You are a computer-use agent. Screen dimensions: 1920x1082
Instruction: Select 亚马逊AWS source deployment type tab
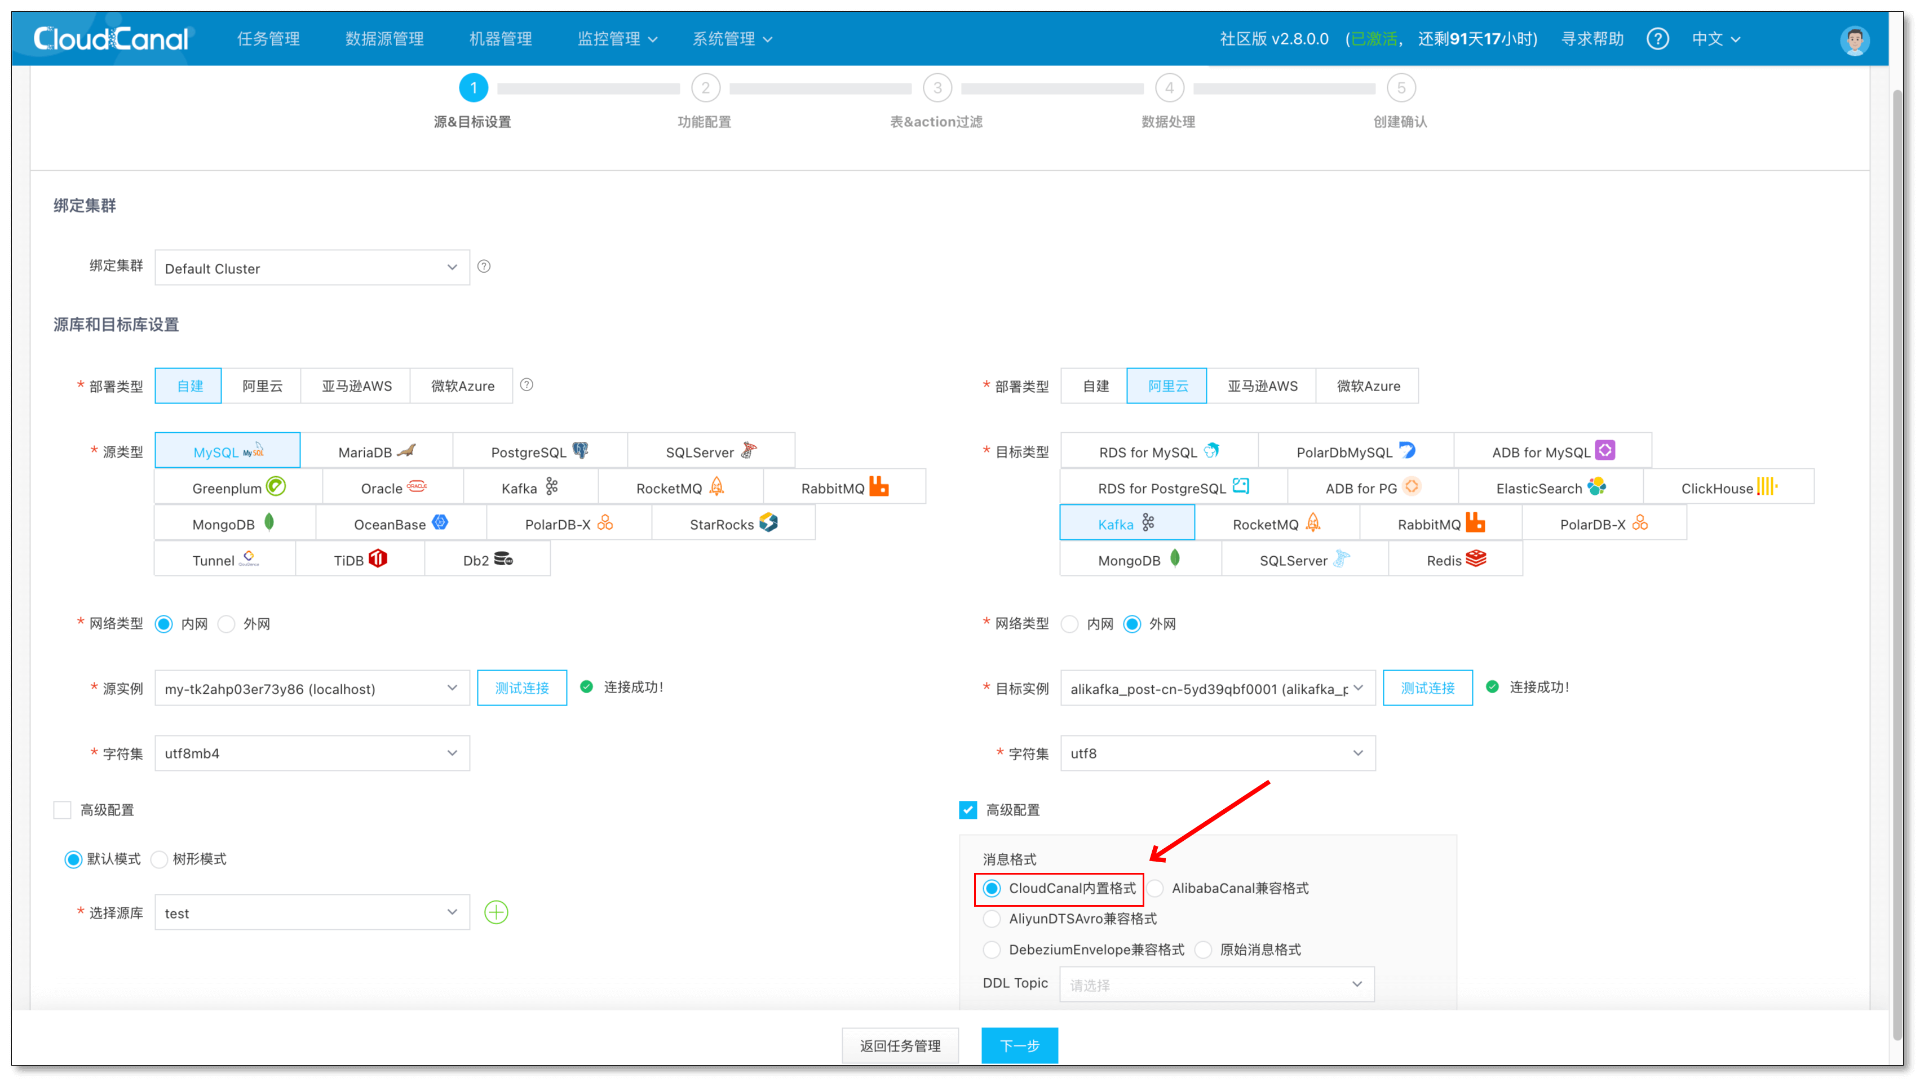356,386
